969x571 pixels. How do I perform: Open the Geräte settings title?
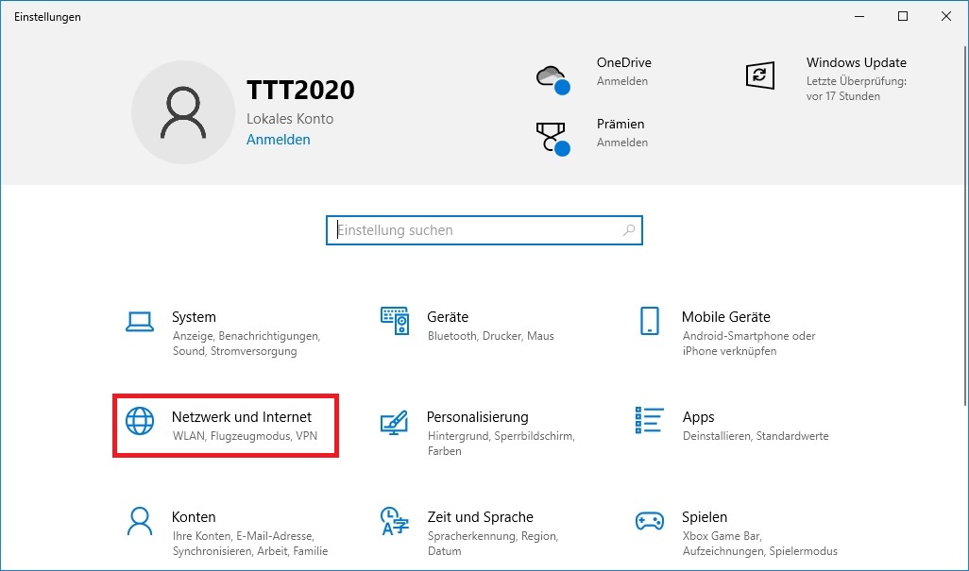[448, 317]
